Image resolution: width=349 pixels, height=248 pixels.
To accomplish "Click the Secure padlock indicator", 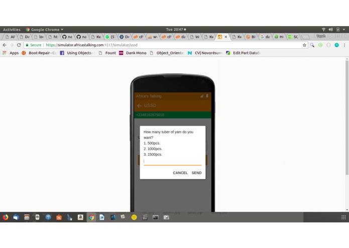I will coord(34,45).
